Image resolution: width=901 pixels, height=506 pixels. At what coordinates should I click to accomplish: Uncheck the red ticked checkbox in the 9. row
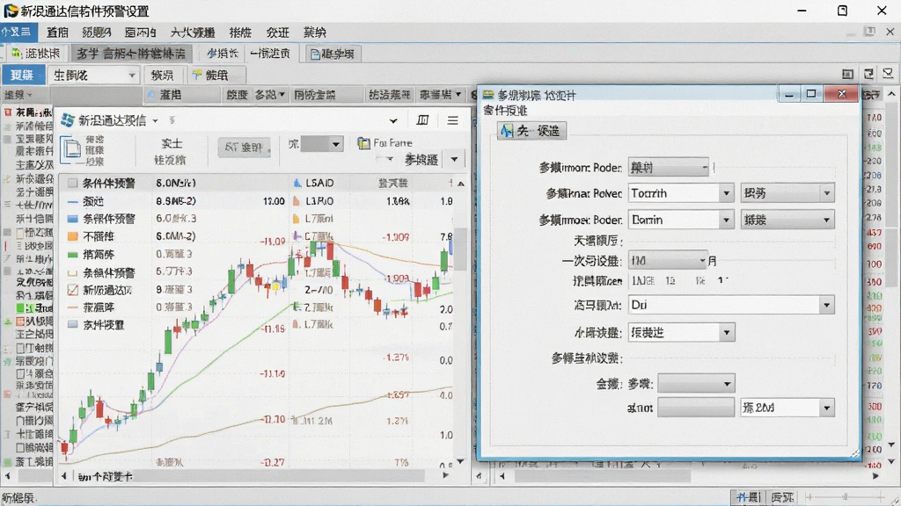click(72, 290)
